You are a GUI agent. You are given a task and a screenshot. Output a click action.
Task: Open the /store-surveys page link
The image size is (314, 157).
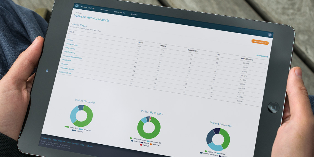70,48
